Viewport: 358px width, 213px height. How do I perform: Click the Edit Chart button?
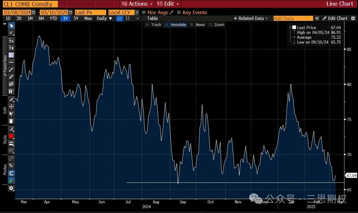click(x=335, y=19)
